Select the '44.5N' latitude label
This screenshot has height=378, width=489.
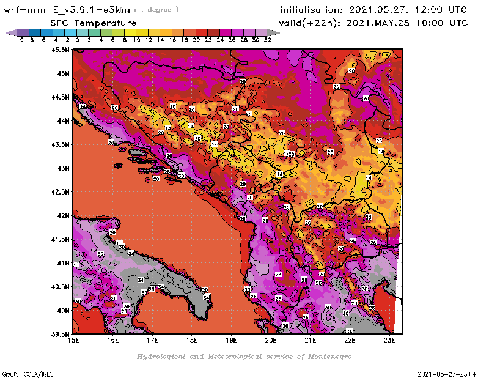tap(60, 97)
